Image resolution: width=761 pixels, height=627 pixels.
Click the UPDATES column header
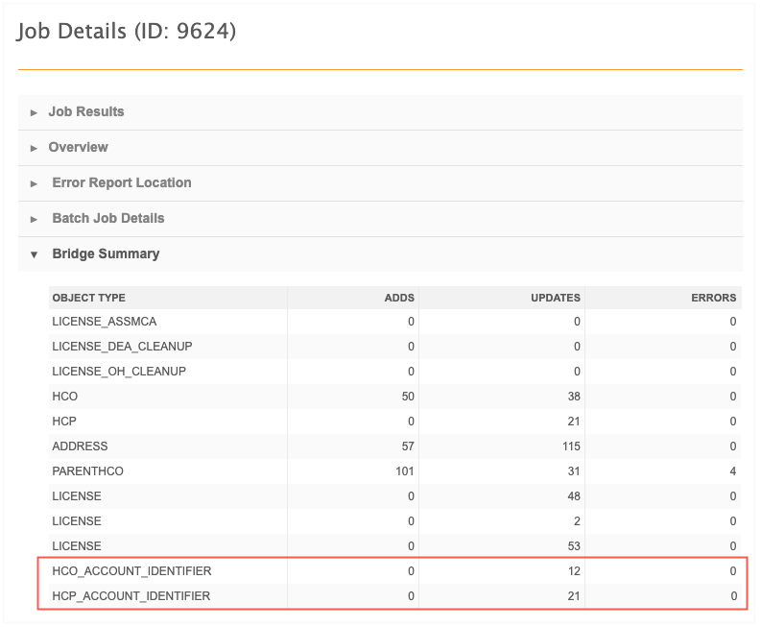pyautogui.click(x=556, y=298)
